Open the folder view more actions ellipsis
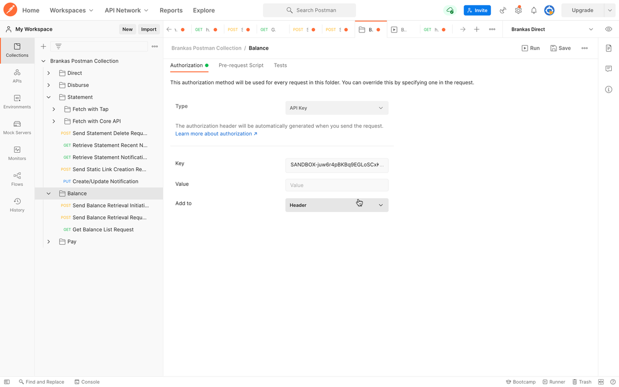Image resolution: width=619 pixels, height=387 pixels. click(584, 48)
